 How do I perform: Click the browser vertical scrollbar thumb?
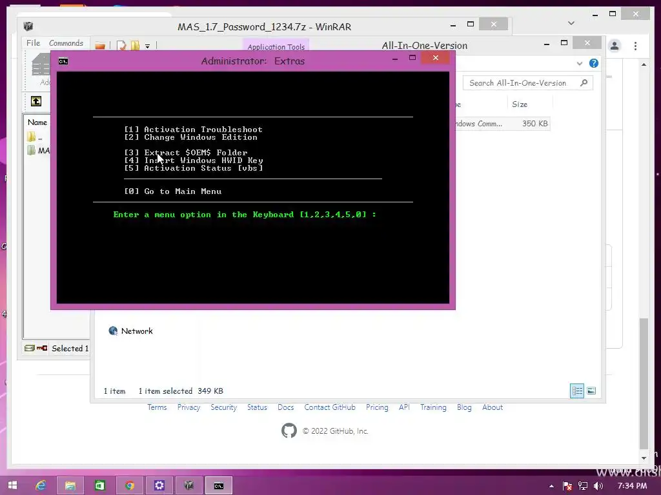click(x=644, y=384)
